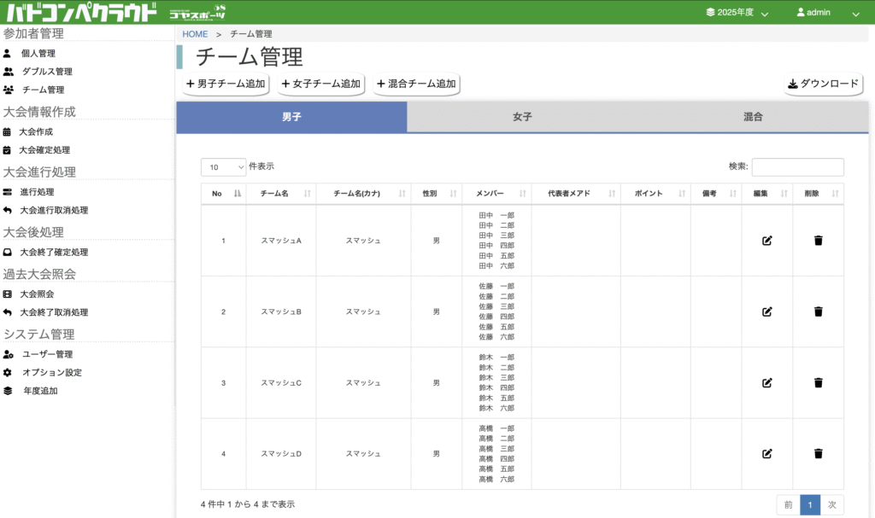Viewport: 875px width, 518px height.
Task: Open ダブルス管理 in the sidebar
Action: (x=46, y=72)
